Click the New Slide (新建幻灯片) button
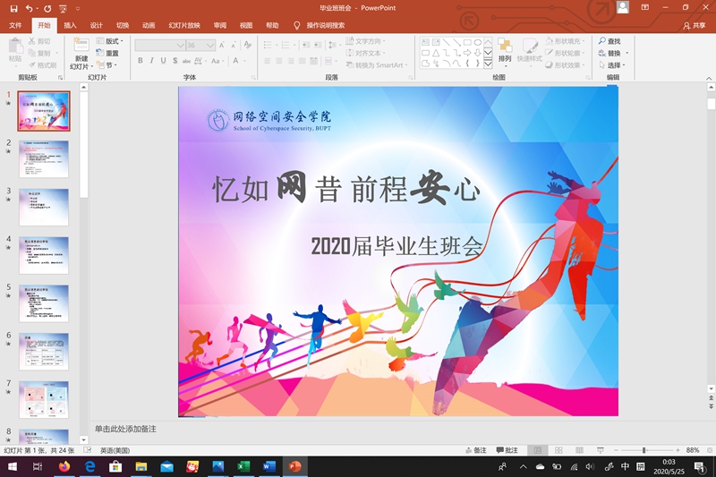This screenshot has width=716, height=477. click(x=81, y=54)
